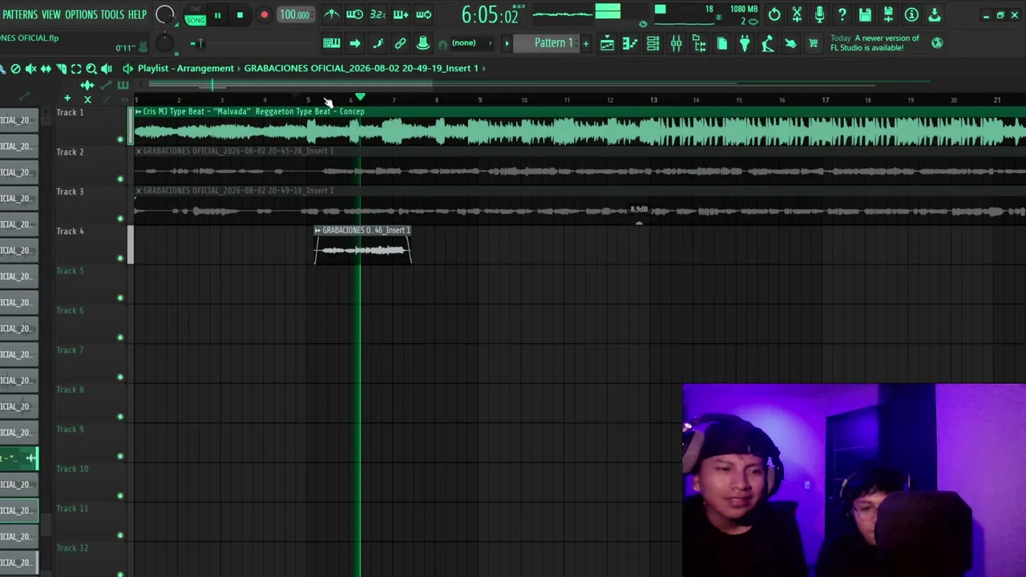1026x577 pixels.
Task: Click the newer version available notice
Action: [875, 43]
